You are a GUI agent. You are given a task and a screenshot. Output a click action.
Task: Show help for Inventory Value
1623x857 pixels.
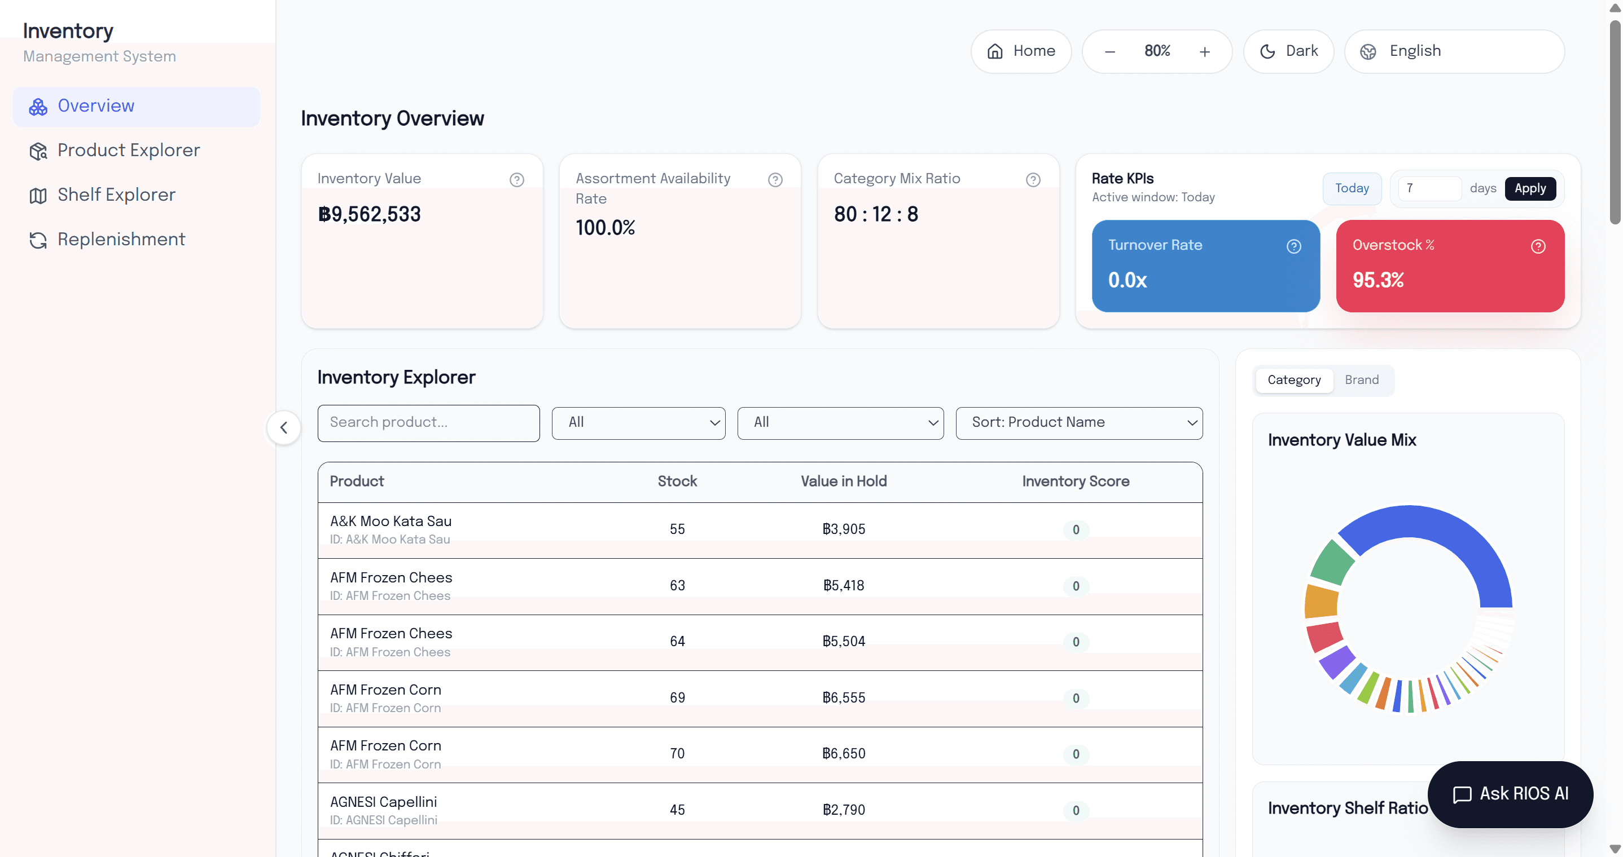point(516,180)
